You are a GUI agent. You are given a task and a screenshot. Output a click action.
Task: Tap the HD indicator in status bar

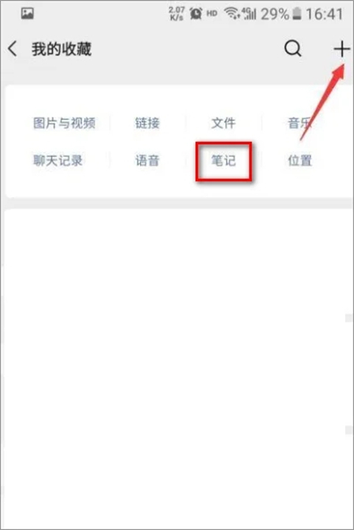pos(212,13)
